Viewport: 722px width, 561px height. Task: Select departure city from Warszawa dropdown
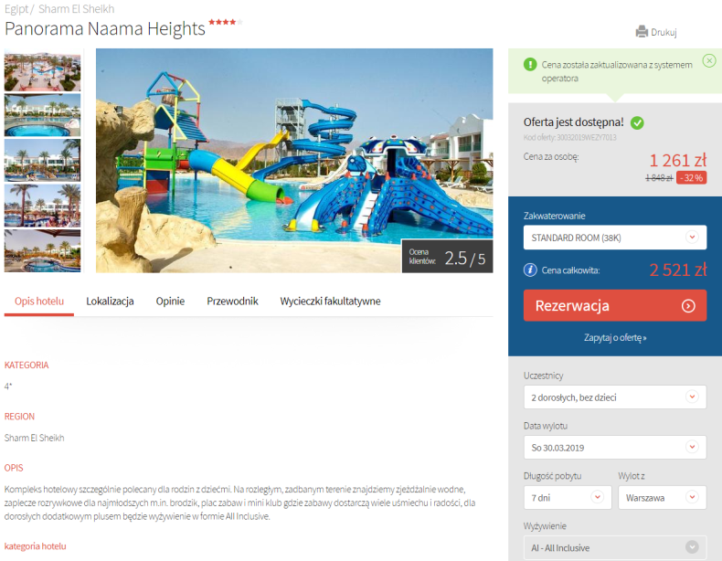[663, 497]
